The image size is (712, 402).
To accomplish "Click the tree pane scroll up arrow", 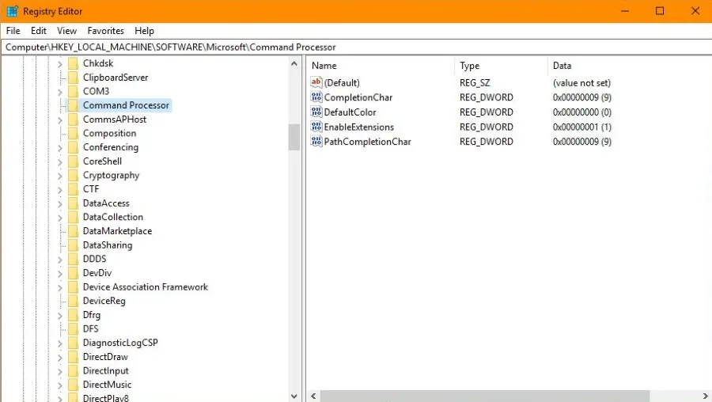I will tap(294, 63).
